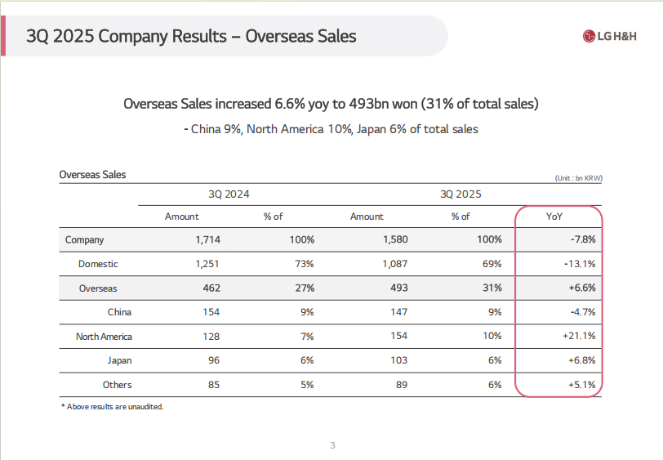Click the -13.1% YoY value for Domestic
The image size is (663, 460).
click(x=580, y=264)
